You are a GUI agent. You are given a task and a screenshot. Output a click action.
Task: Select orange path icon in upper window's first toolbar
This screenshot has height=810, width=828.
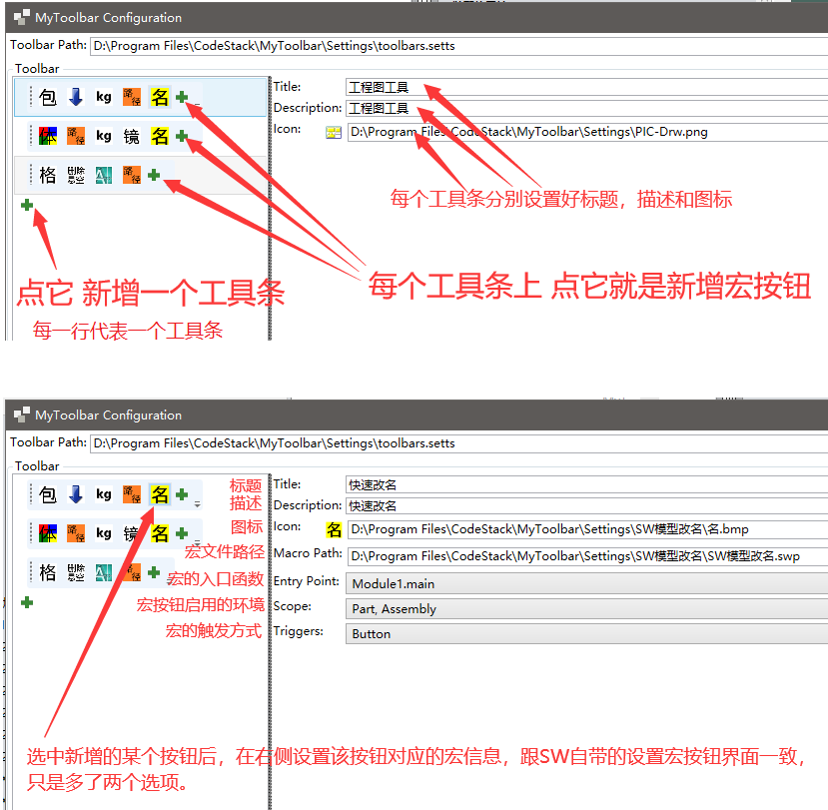(132, 97)
